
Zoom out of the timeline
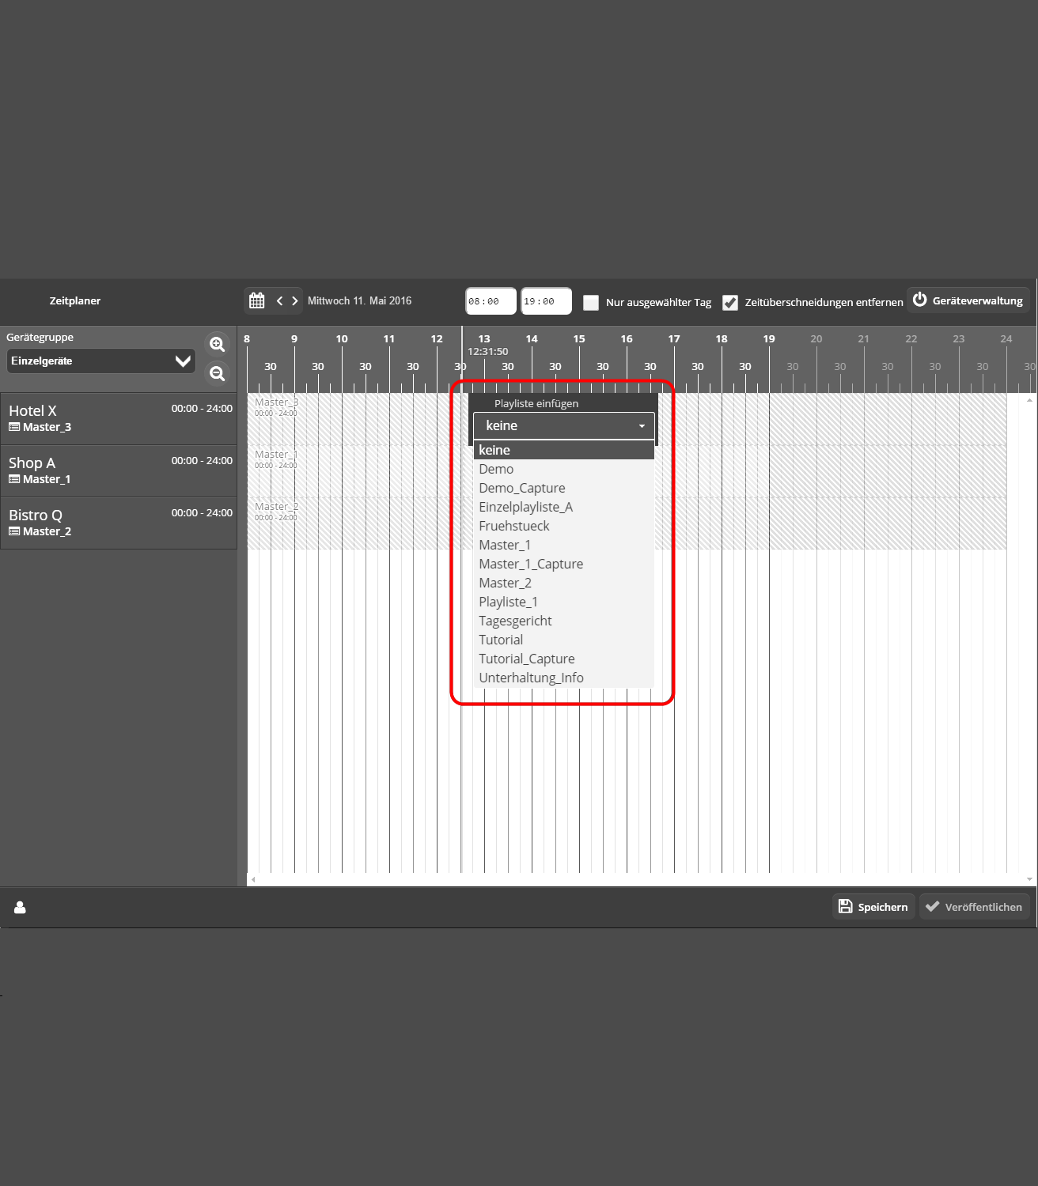point(218,373)
